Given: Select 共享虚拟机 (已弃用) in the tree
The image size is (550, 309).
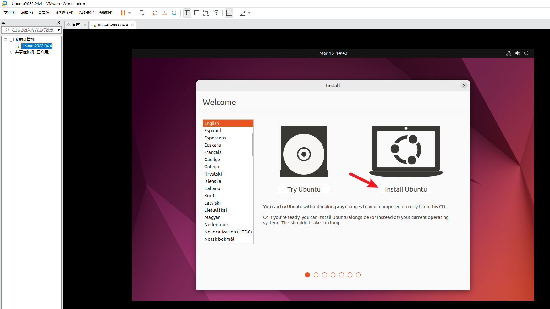Looking at the screenshot, I should point(32,52).
